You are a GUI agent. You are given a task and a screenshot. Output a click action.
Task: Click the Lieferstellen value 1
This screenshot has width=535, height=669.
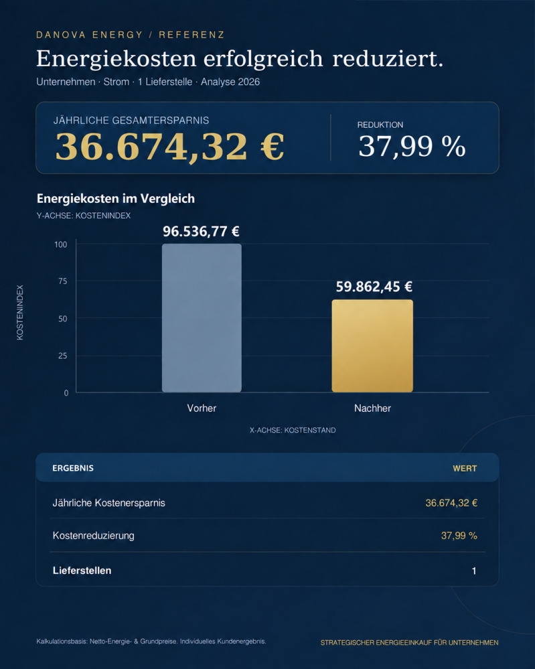474,571
